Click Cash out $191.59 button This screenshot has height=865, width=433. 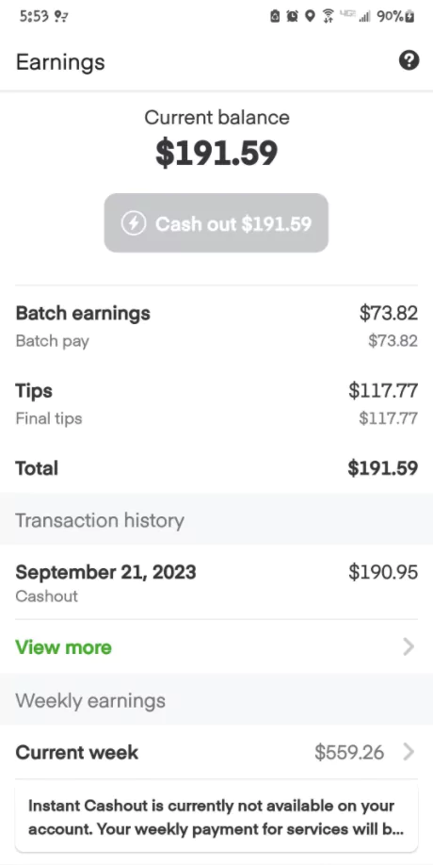tap(216, 223)
